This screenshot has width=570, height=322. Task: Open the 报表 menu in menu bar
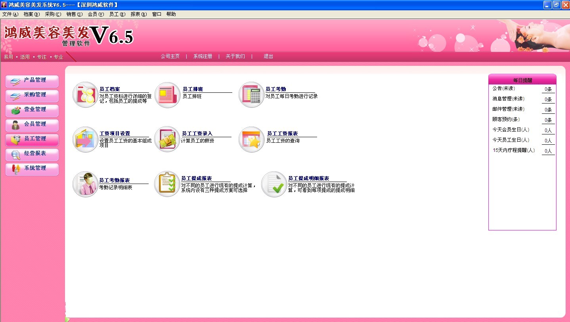(x=138, y=14)
